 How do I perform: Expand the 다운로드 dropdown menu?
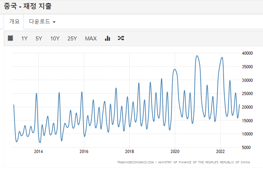click(42, 21)
